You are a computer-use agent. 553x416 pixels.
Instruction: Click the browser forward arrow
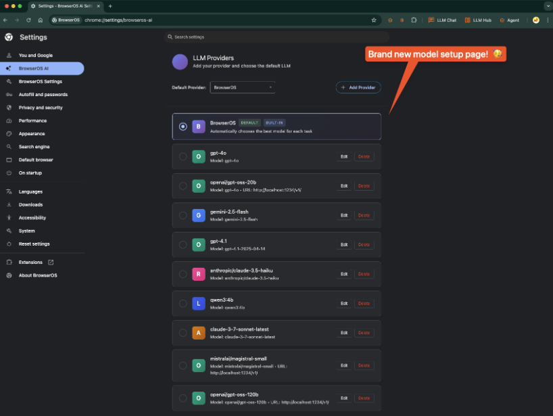(x=17, y=20)
